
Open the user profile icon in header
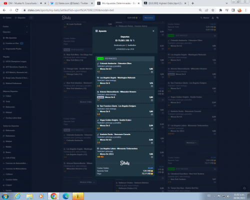pyautogui.click(x=213, y=17)
